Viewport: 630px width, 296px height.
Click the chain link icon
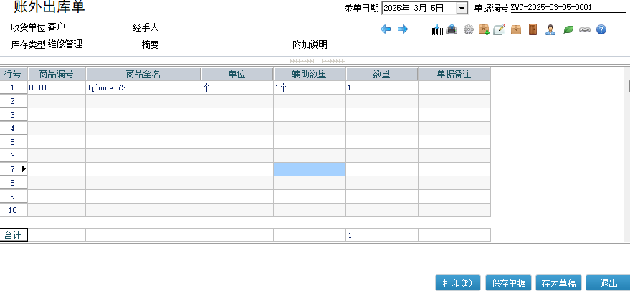584,29
